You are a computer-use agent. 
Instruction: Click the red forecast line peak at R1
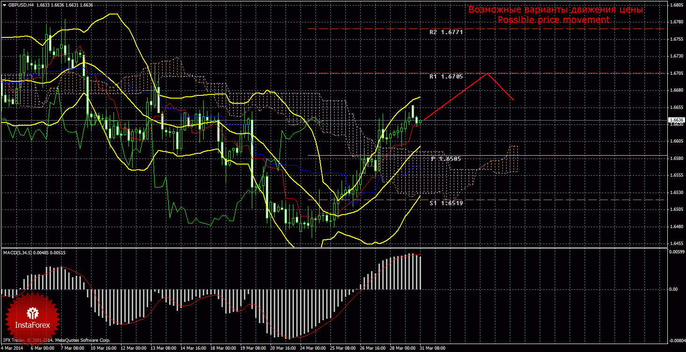pos(488,73)
